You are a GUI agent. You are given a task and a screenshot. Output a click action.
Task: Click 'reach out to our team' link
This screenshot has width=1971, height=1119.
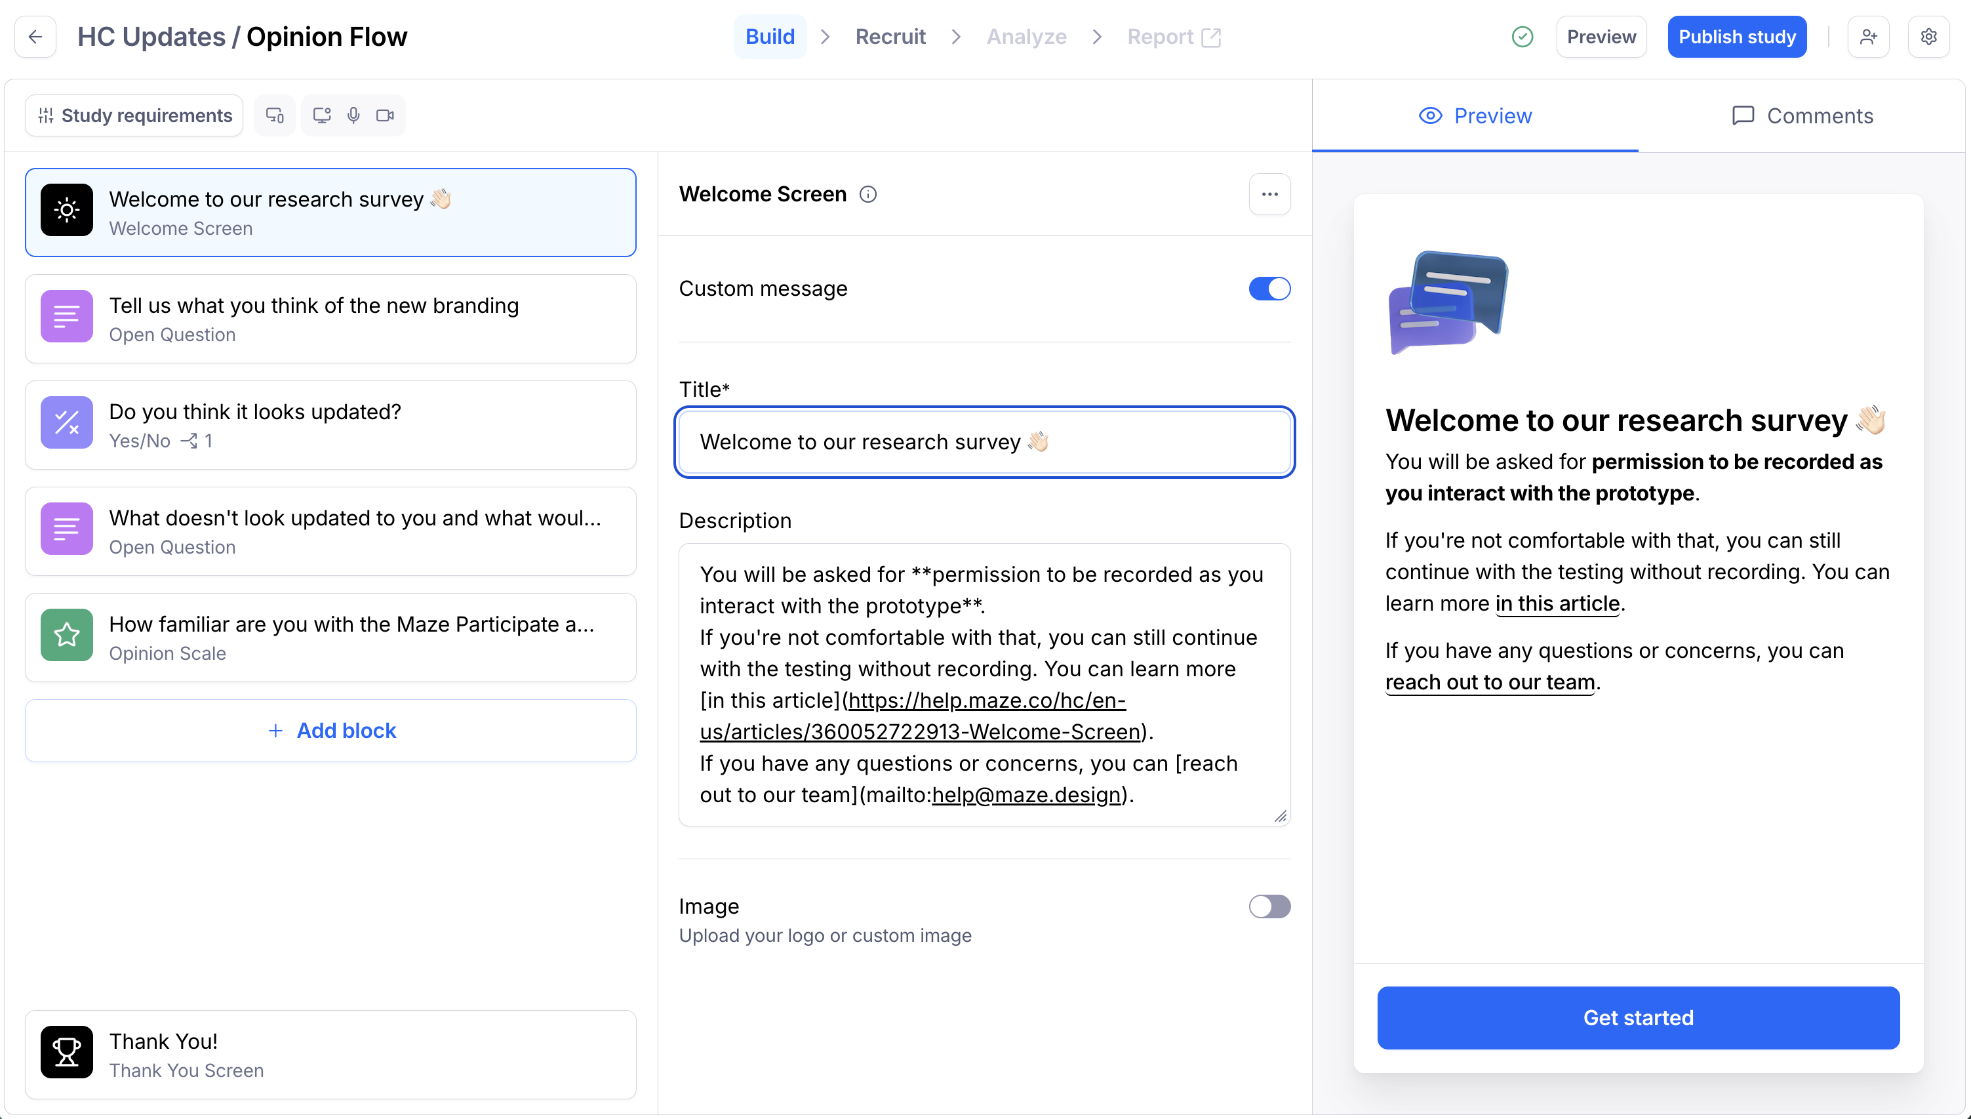click(x=1490, y=682)
